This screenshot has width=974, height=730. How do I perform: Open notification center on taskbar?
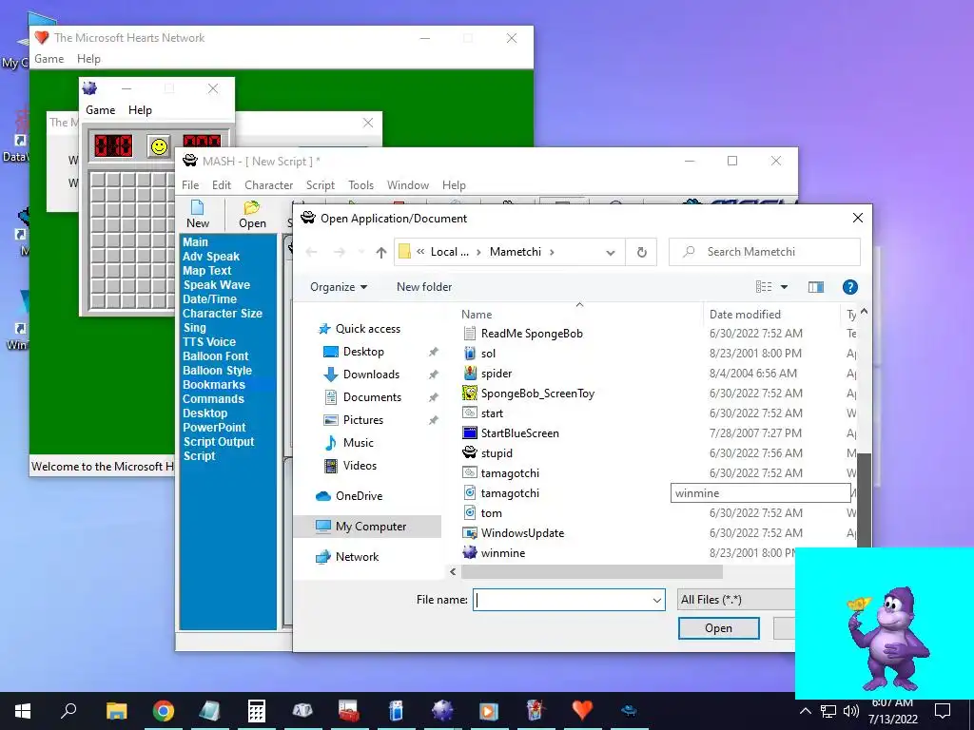tap(943, 711)
